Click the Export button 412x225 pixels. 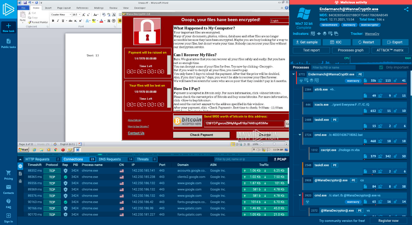[395, 42]
